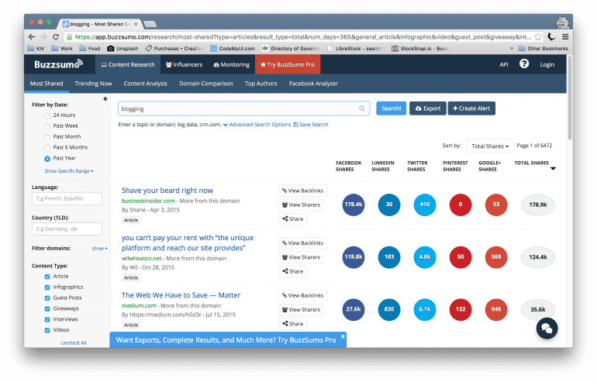Expand Advanced Search Options
Image resolution: width=597 pixels, height=382 pixels.
[257, 125]
